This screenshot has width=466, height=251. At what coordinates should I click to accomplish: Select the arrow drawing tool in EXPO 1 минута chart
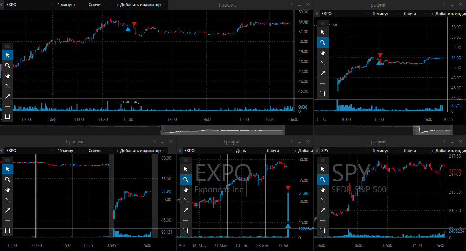click(x=8, y=96)
